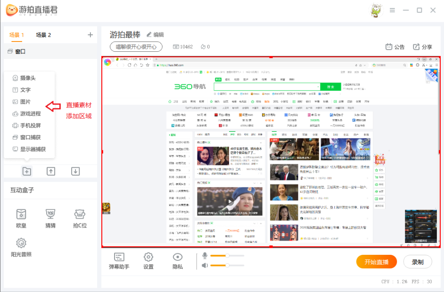This screenshot has height=292, width=444.
Task: Add a new scene with plus button
Action: coord(90,35)
